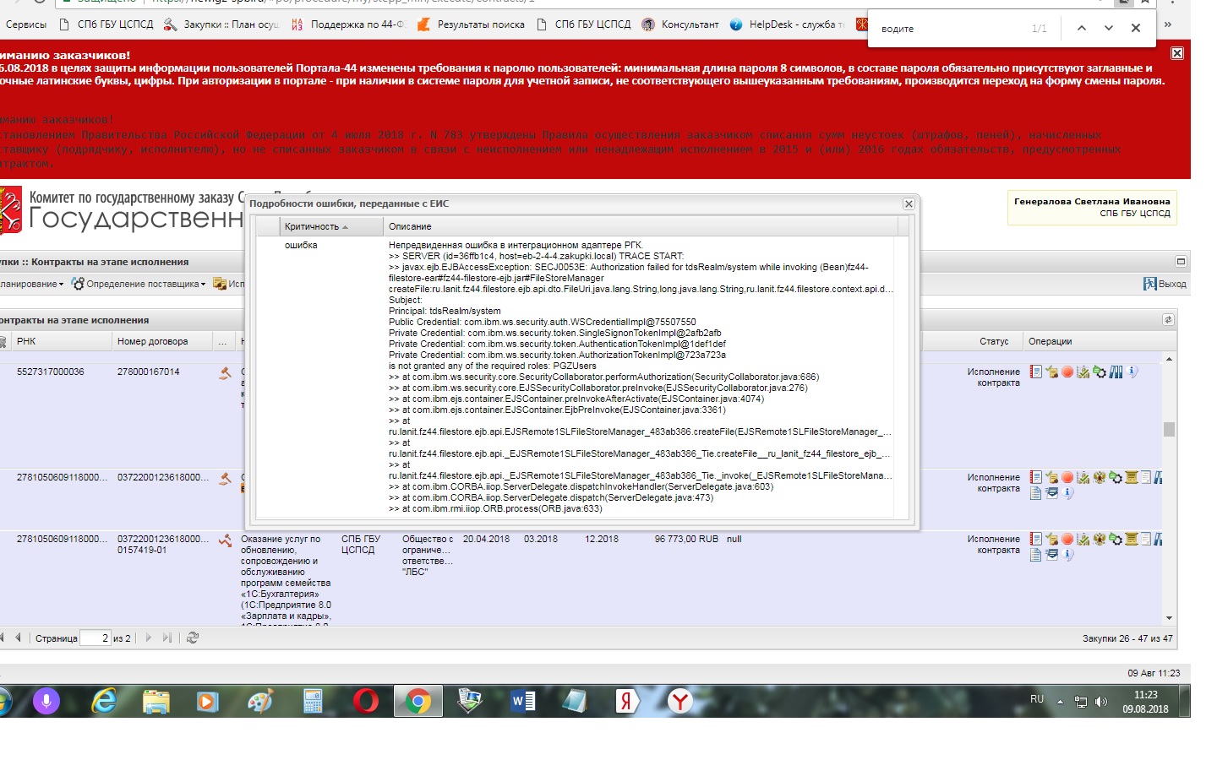Click price 96 773,00 RUB cell
Viewport: 1217px width, 760px height.
tap(686, 539)
